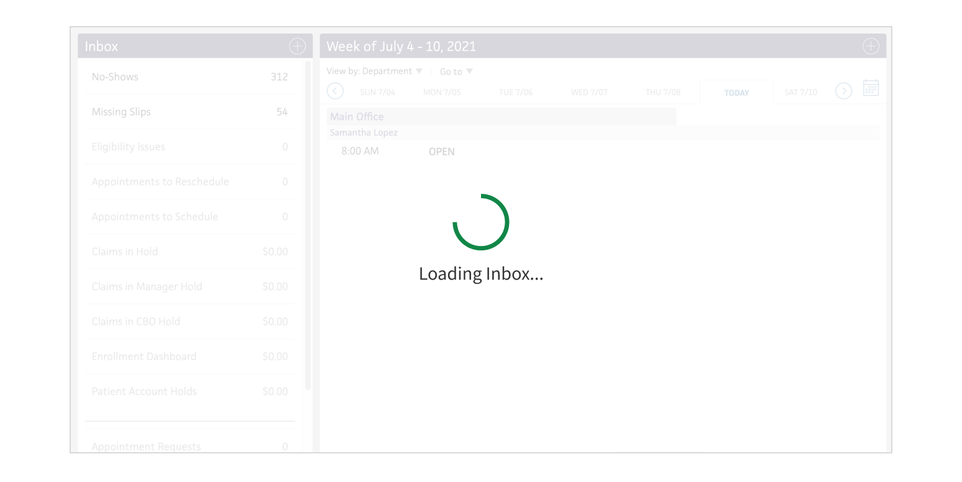This screenshot has height=482, width=962.
Task: Open Appointments to Schedule item
Action: tap(190, 216)
